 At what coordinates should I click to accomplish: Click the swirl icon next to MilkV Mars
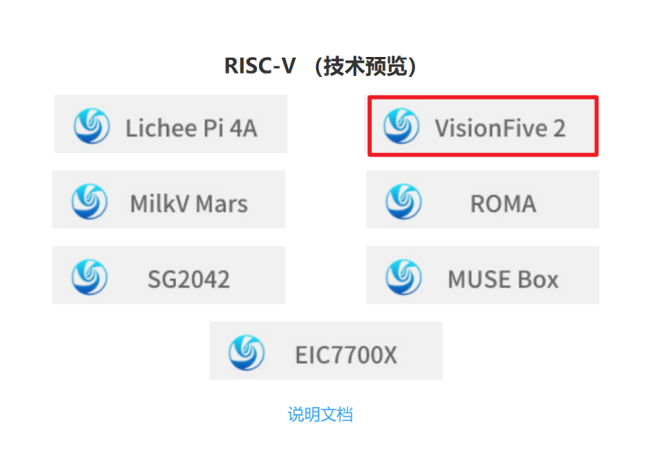(x=89, y=201)
